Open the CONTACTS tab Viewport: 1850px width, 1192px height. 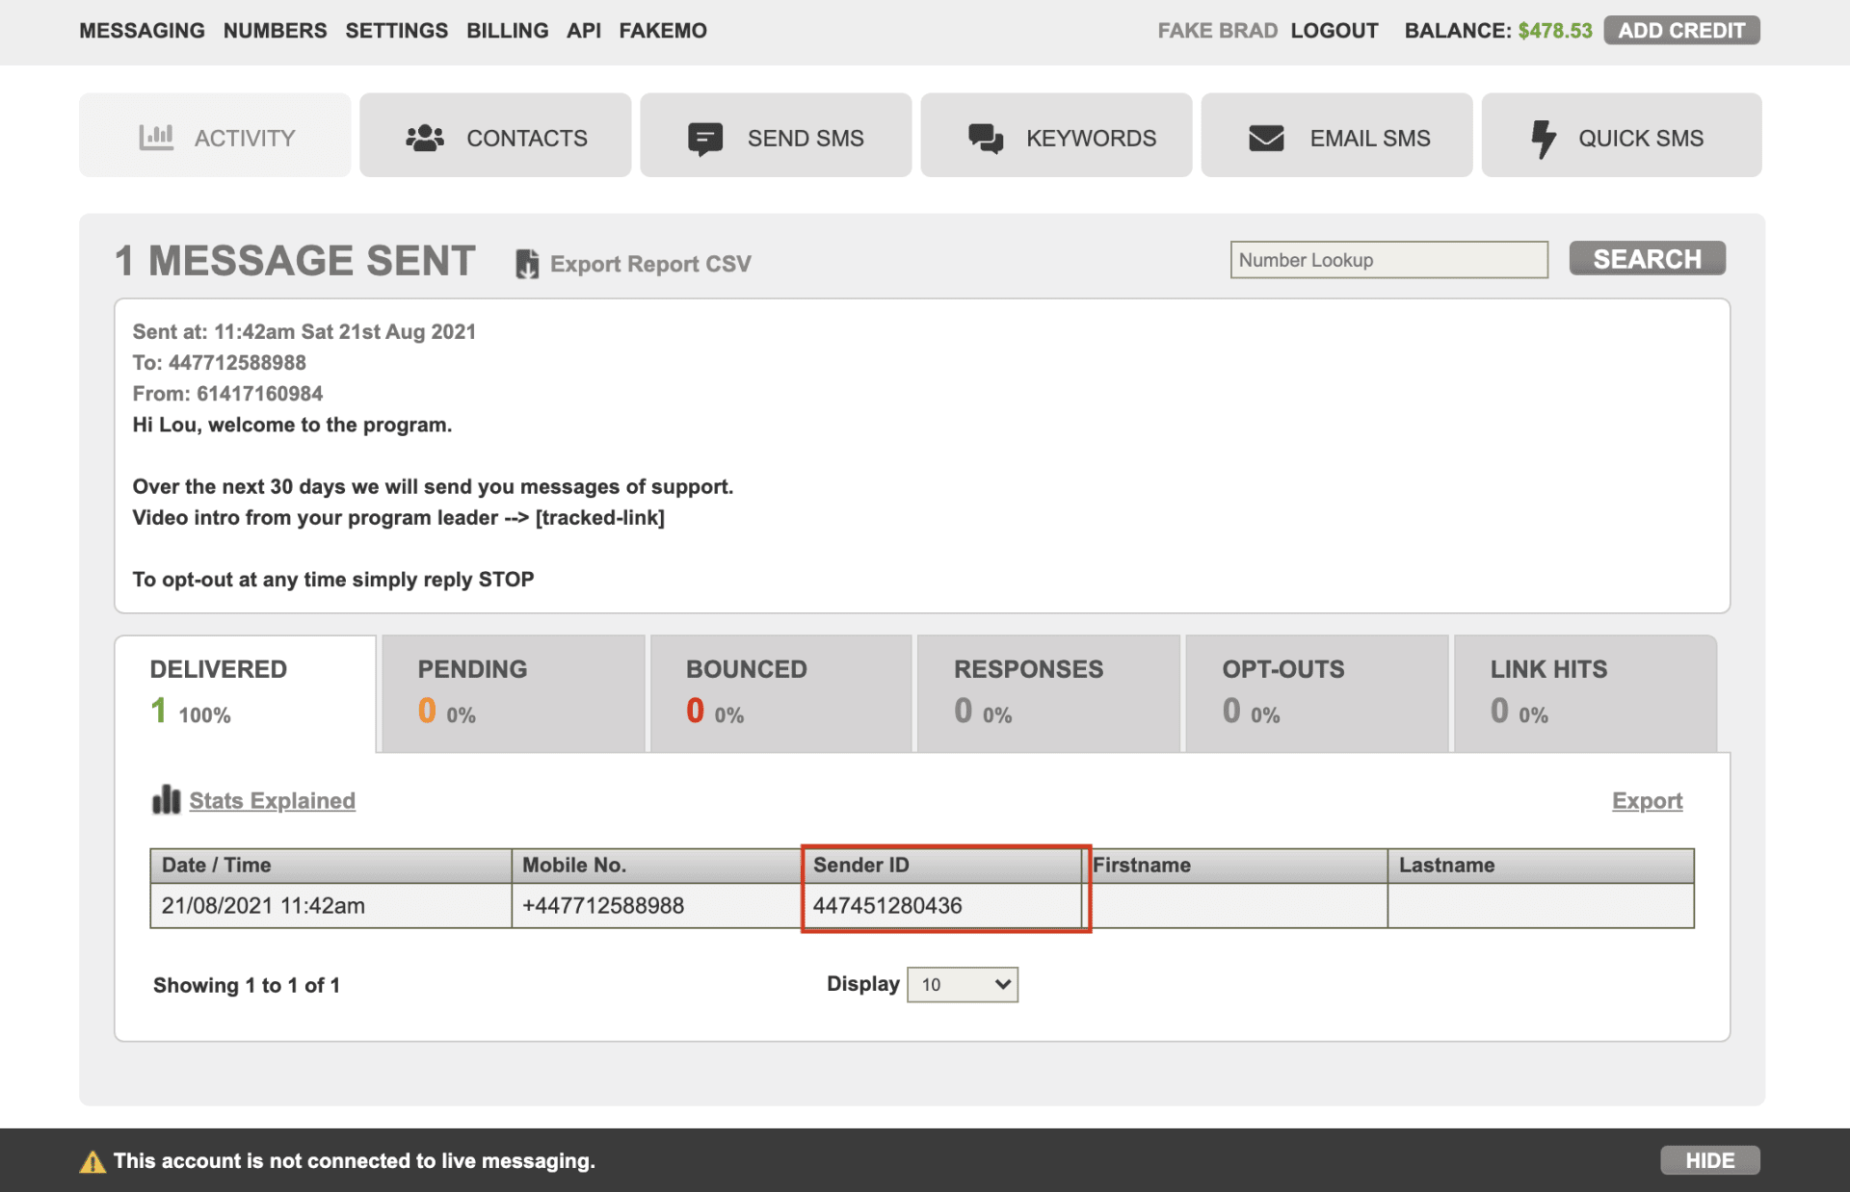tap(495, 135)
